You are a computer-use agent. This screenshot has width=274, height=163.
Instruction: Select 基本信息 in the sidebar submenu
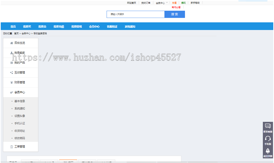pyautogui.click(x=19, y=101)
